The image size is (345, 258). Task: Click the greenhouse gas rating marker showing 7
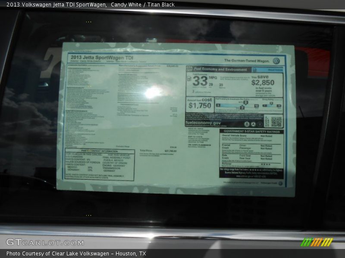pyautogui.click(x=242, y=107)
